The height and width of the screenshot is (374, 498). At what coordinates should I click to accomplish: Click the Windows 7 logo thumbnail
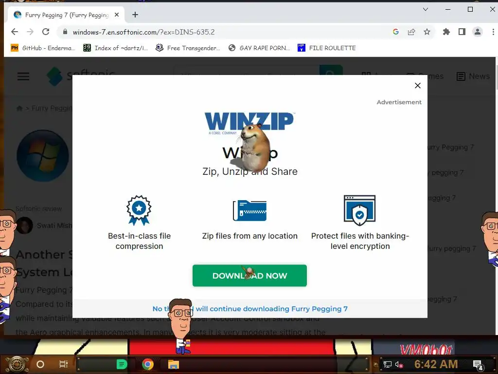click(x=43, y=155)
